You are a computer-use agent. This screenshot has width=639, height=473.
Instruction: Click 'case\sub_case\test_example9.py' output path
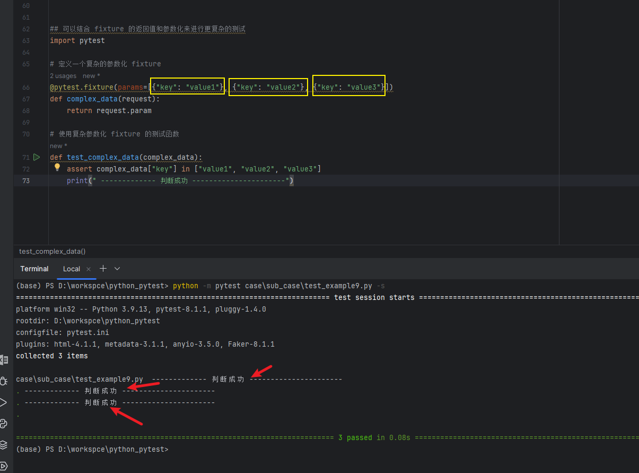tap(80, 379)
